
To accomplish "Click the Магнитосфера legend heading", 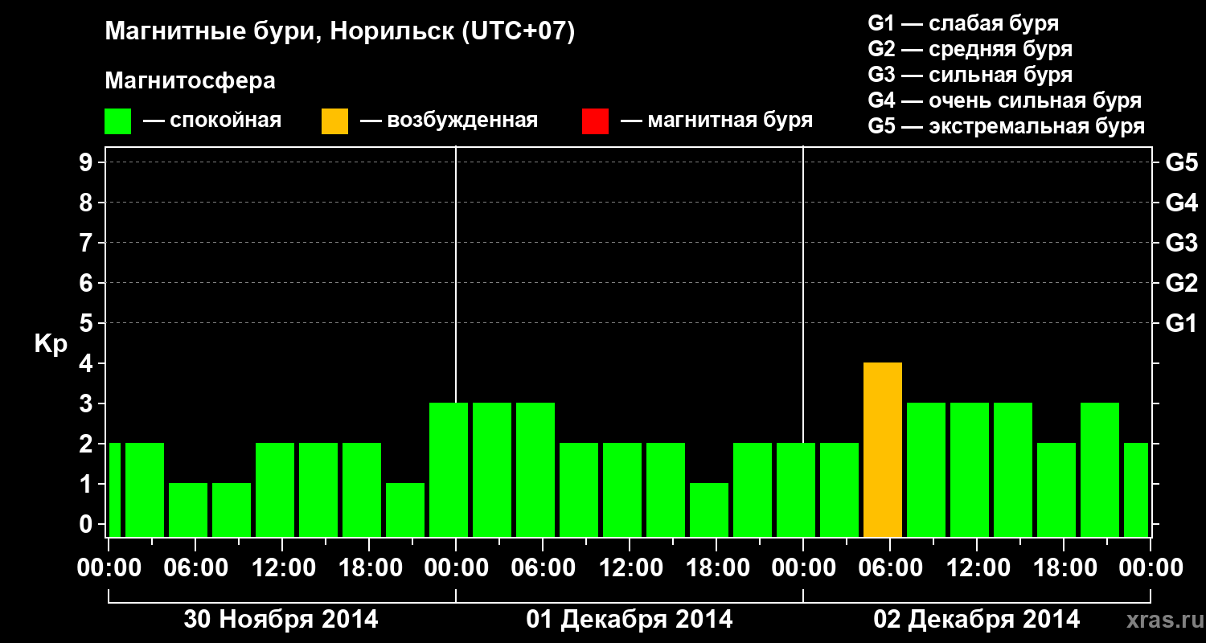I will (x=191, y=81).
